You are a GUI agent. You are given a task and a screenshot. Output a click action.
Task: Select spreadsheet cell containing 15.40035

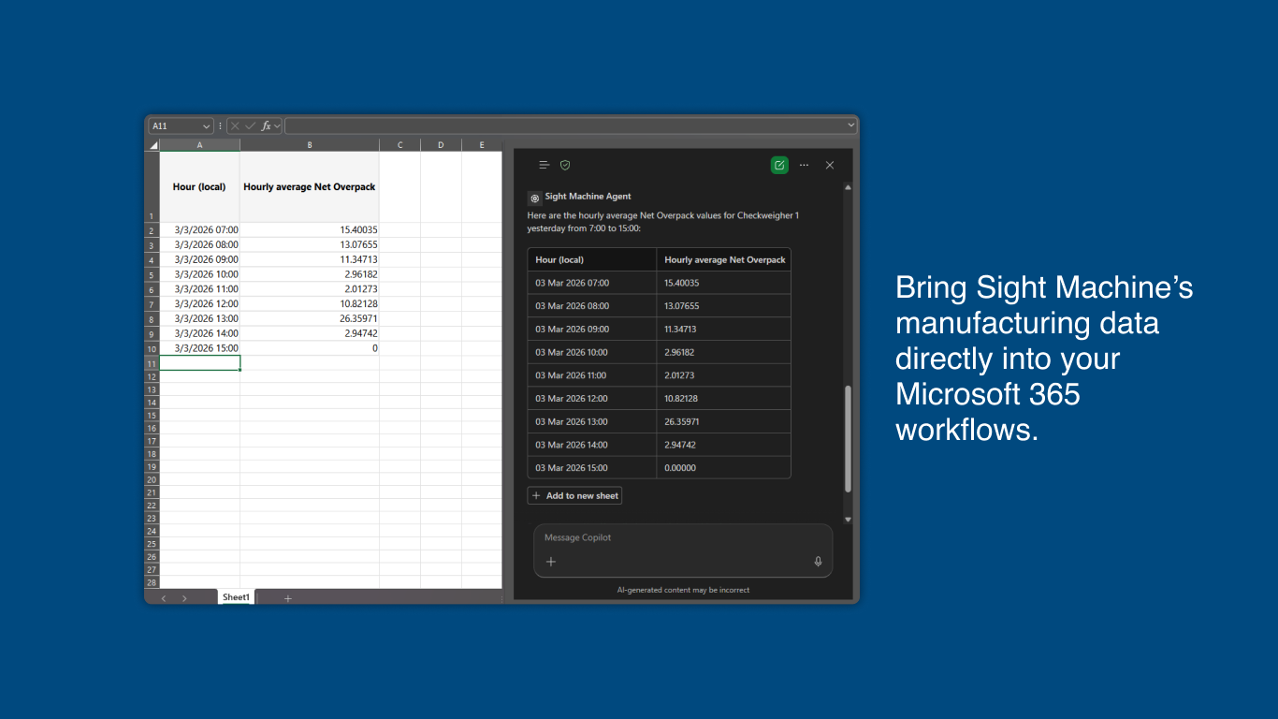pyautogui.click(x=310, y=229)
